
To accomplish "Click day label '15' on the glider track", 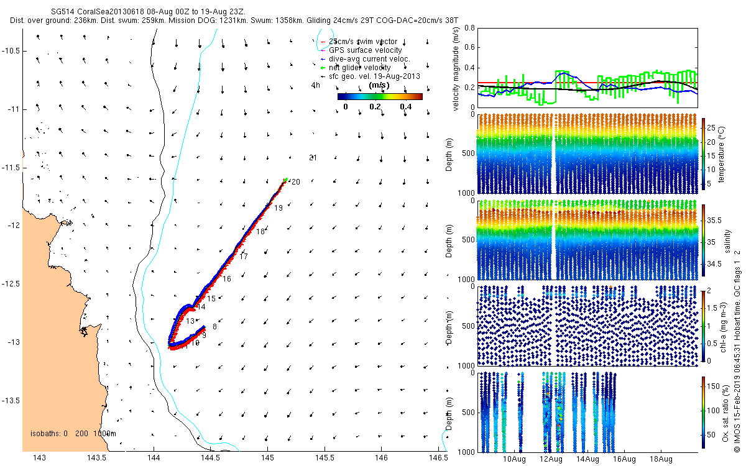I will point(211,299).
